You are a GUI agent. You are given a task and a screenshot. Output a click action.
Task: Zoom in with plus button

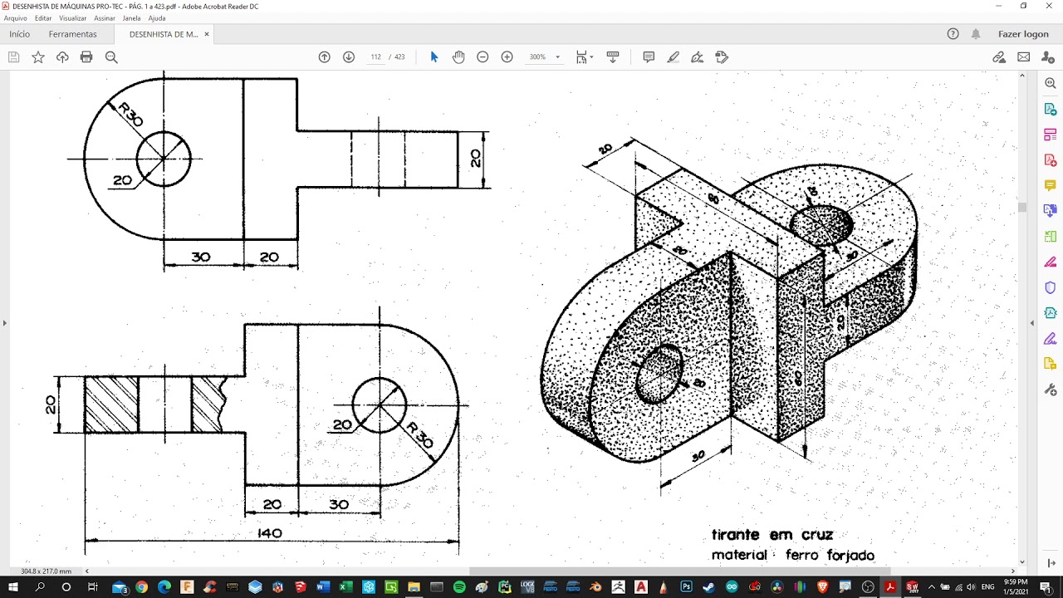(x=507, y=57)
